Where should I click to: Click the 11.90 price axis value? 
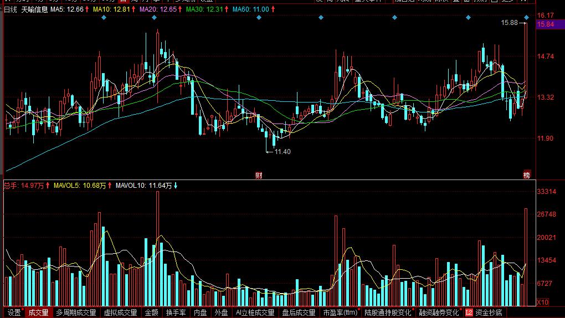pos(545,138)
